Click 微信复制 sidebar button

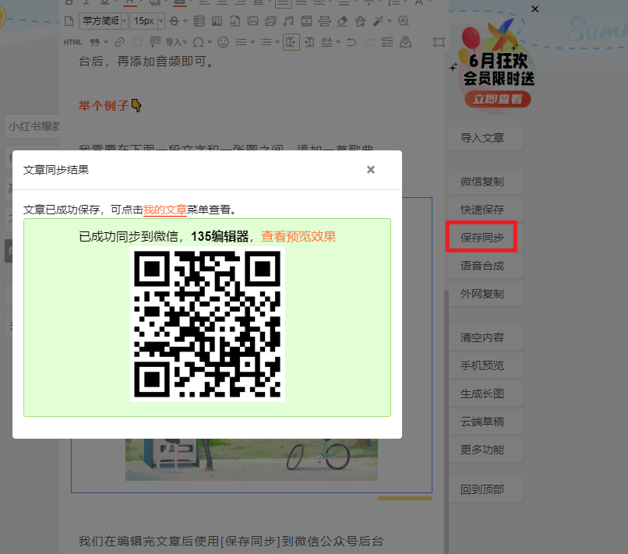tap(486, 182)
